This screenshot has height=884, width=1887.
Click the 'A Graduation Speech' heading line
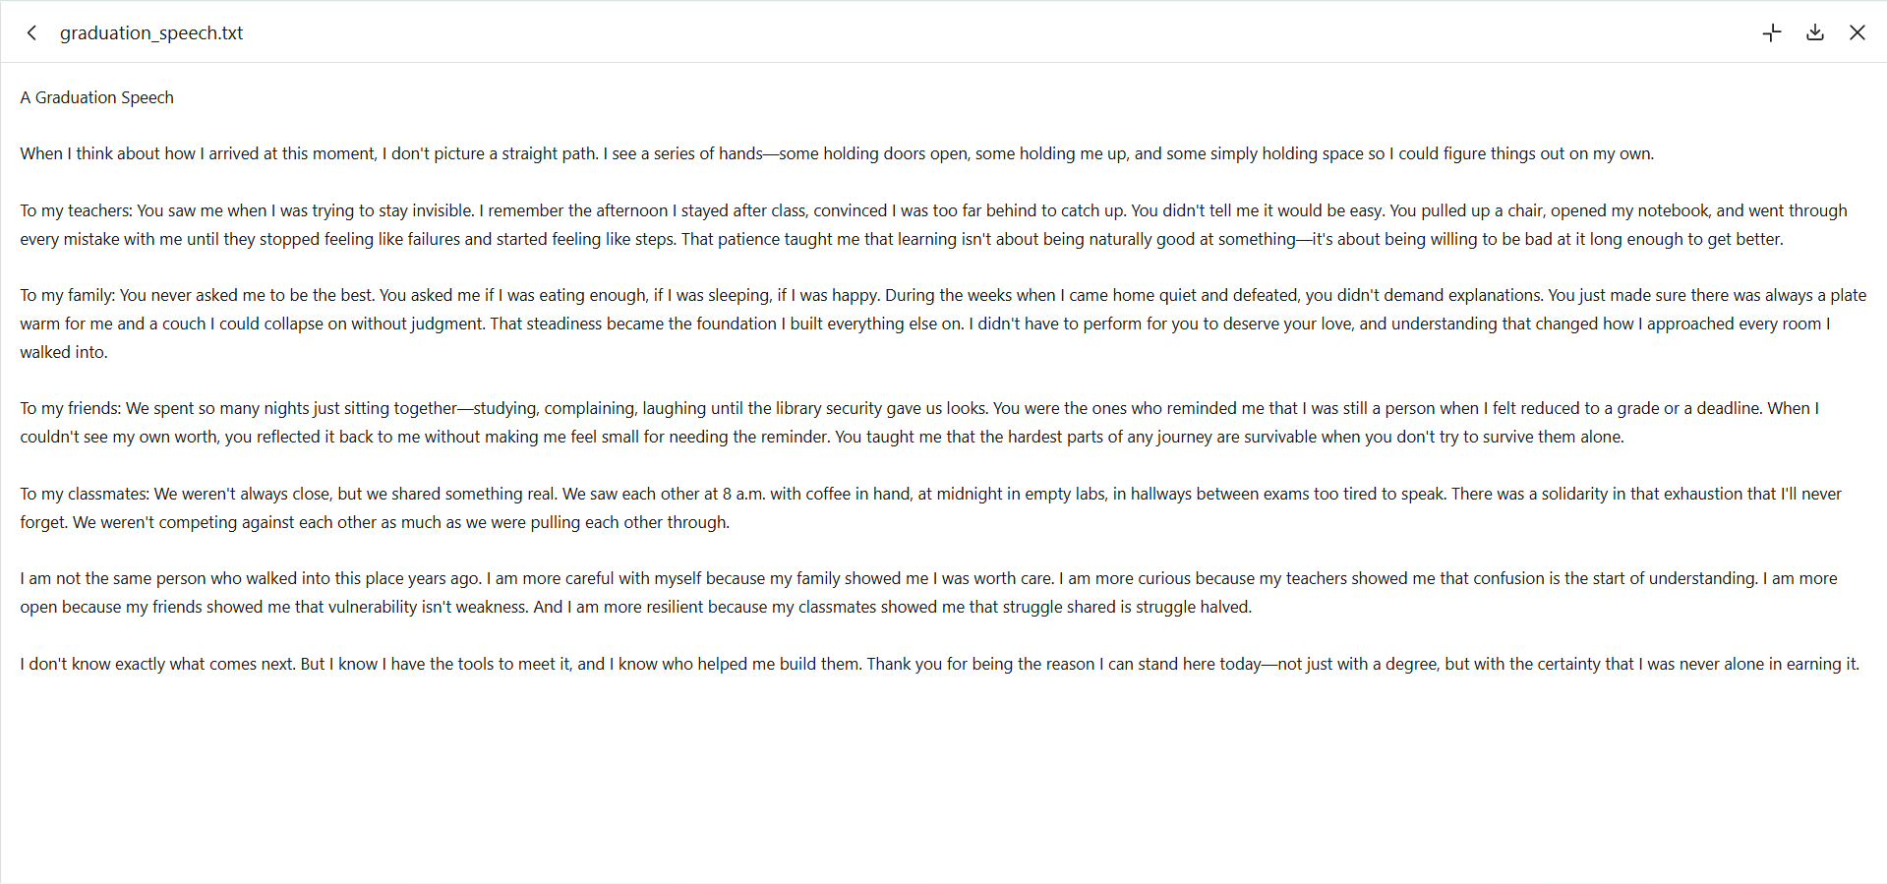click(x=97, y=97)
